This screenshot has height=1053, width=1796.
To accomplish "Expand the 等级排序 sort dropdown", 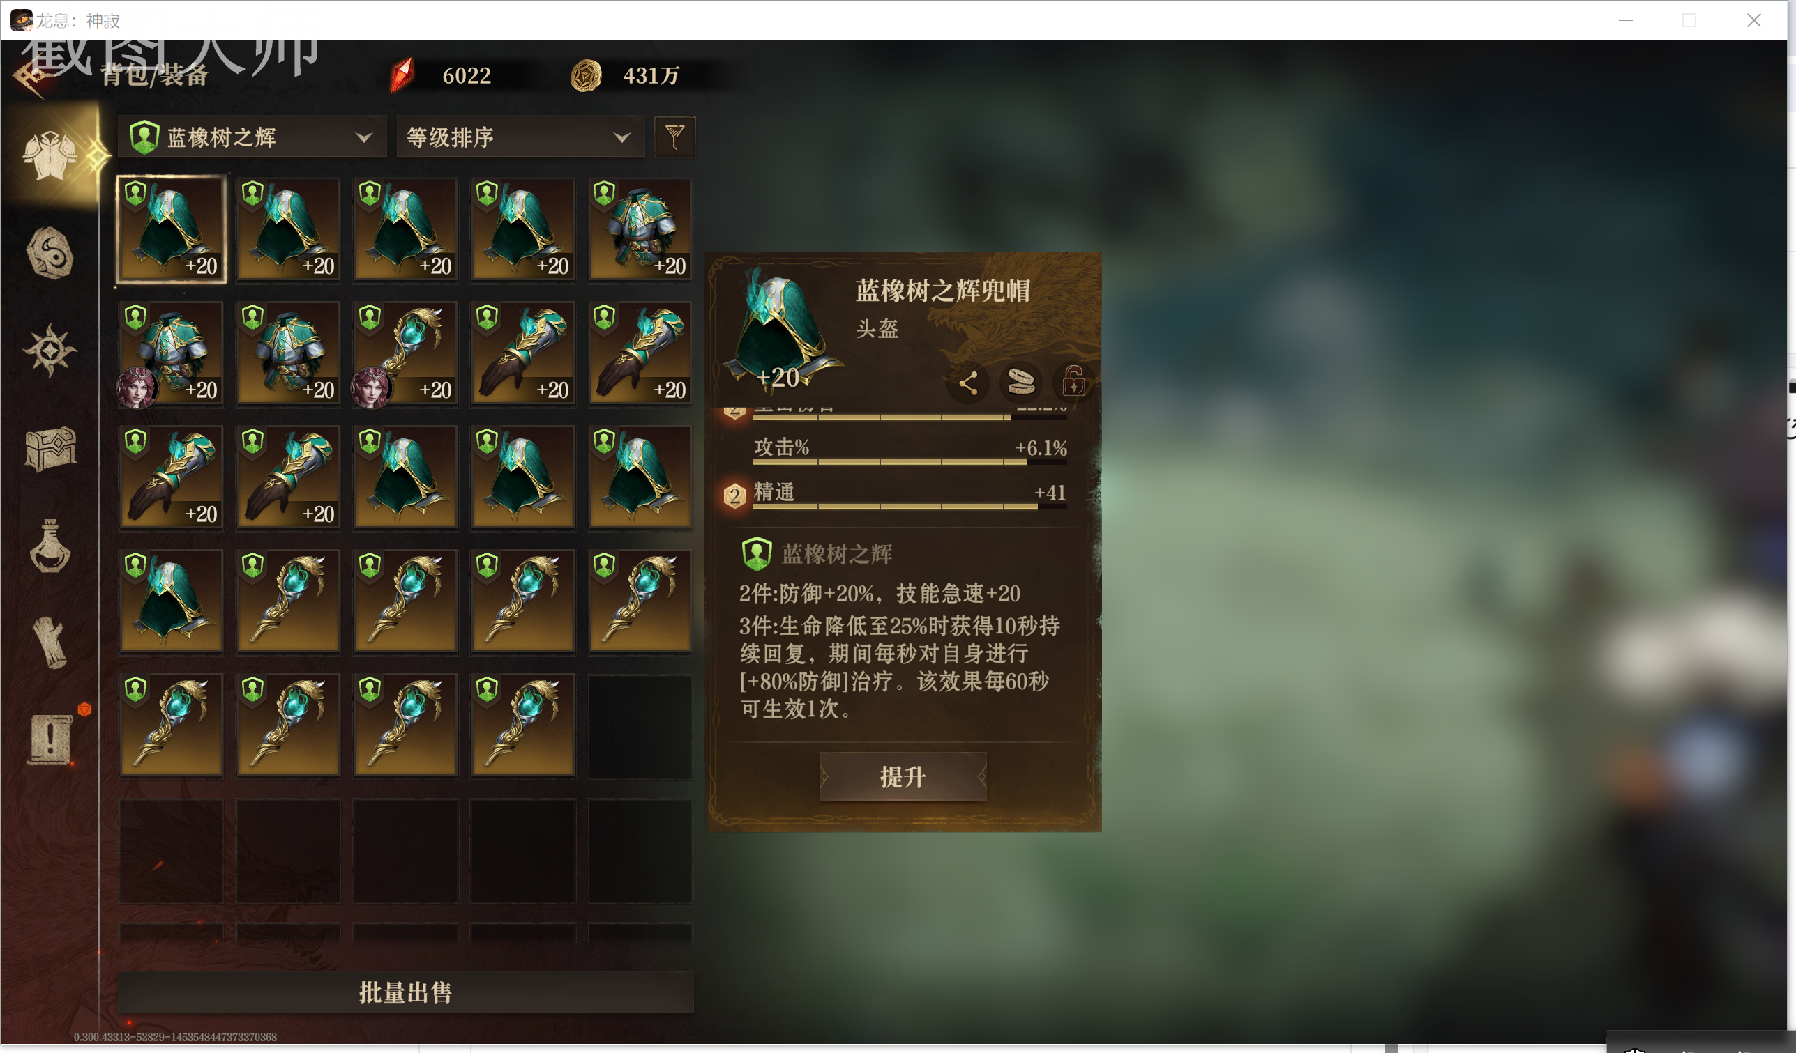I will (x=520, y=137).
